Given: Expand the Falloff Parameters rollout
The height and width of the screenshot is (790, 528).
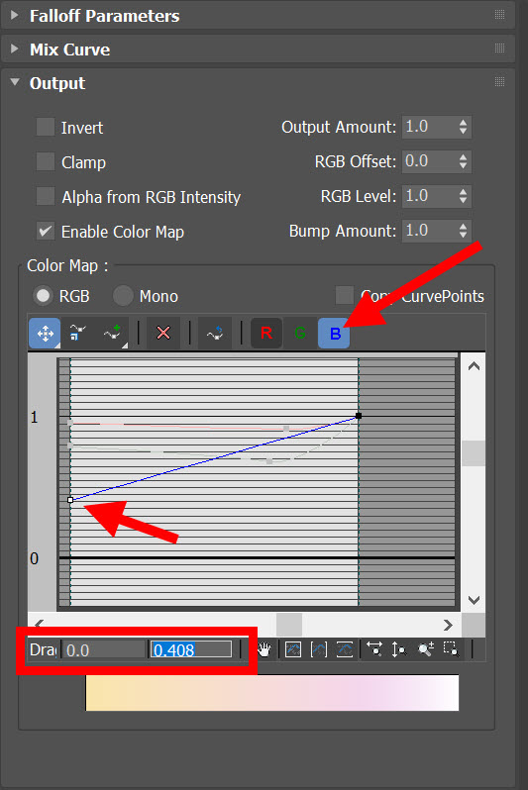Looking at the screenshot, I should tap(15, 15).
